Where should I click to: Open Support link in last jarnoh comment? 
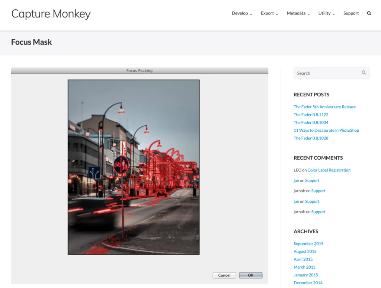pyautogui.click(x=318, y=212)
